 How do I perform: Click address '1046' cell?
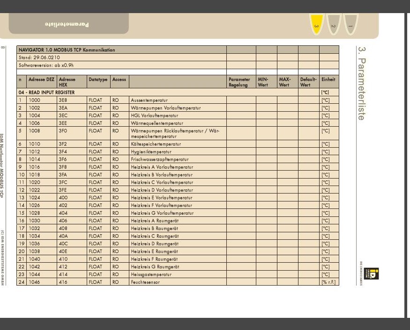pos(41,282)
